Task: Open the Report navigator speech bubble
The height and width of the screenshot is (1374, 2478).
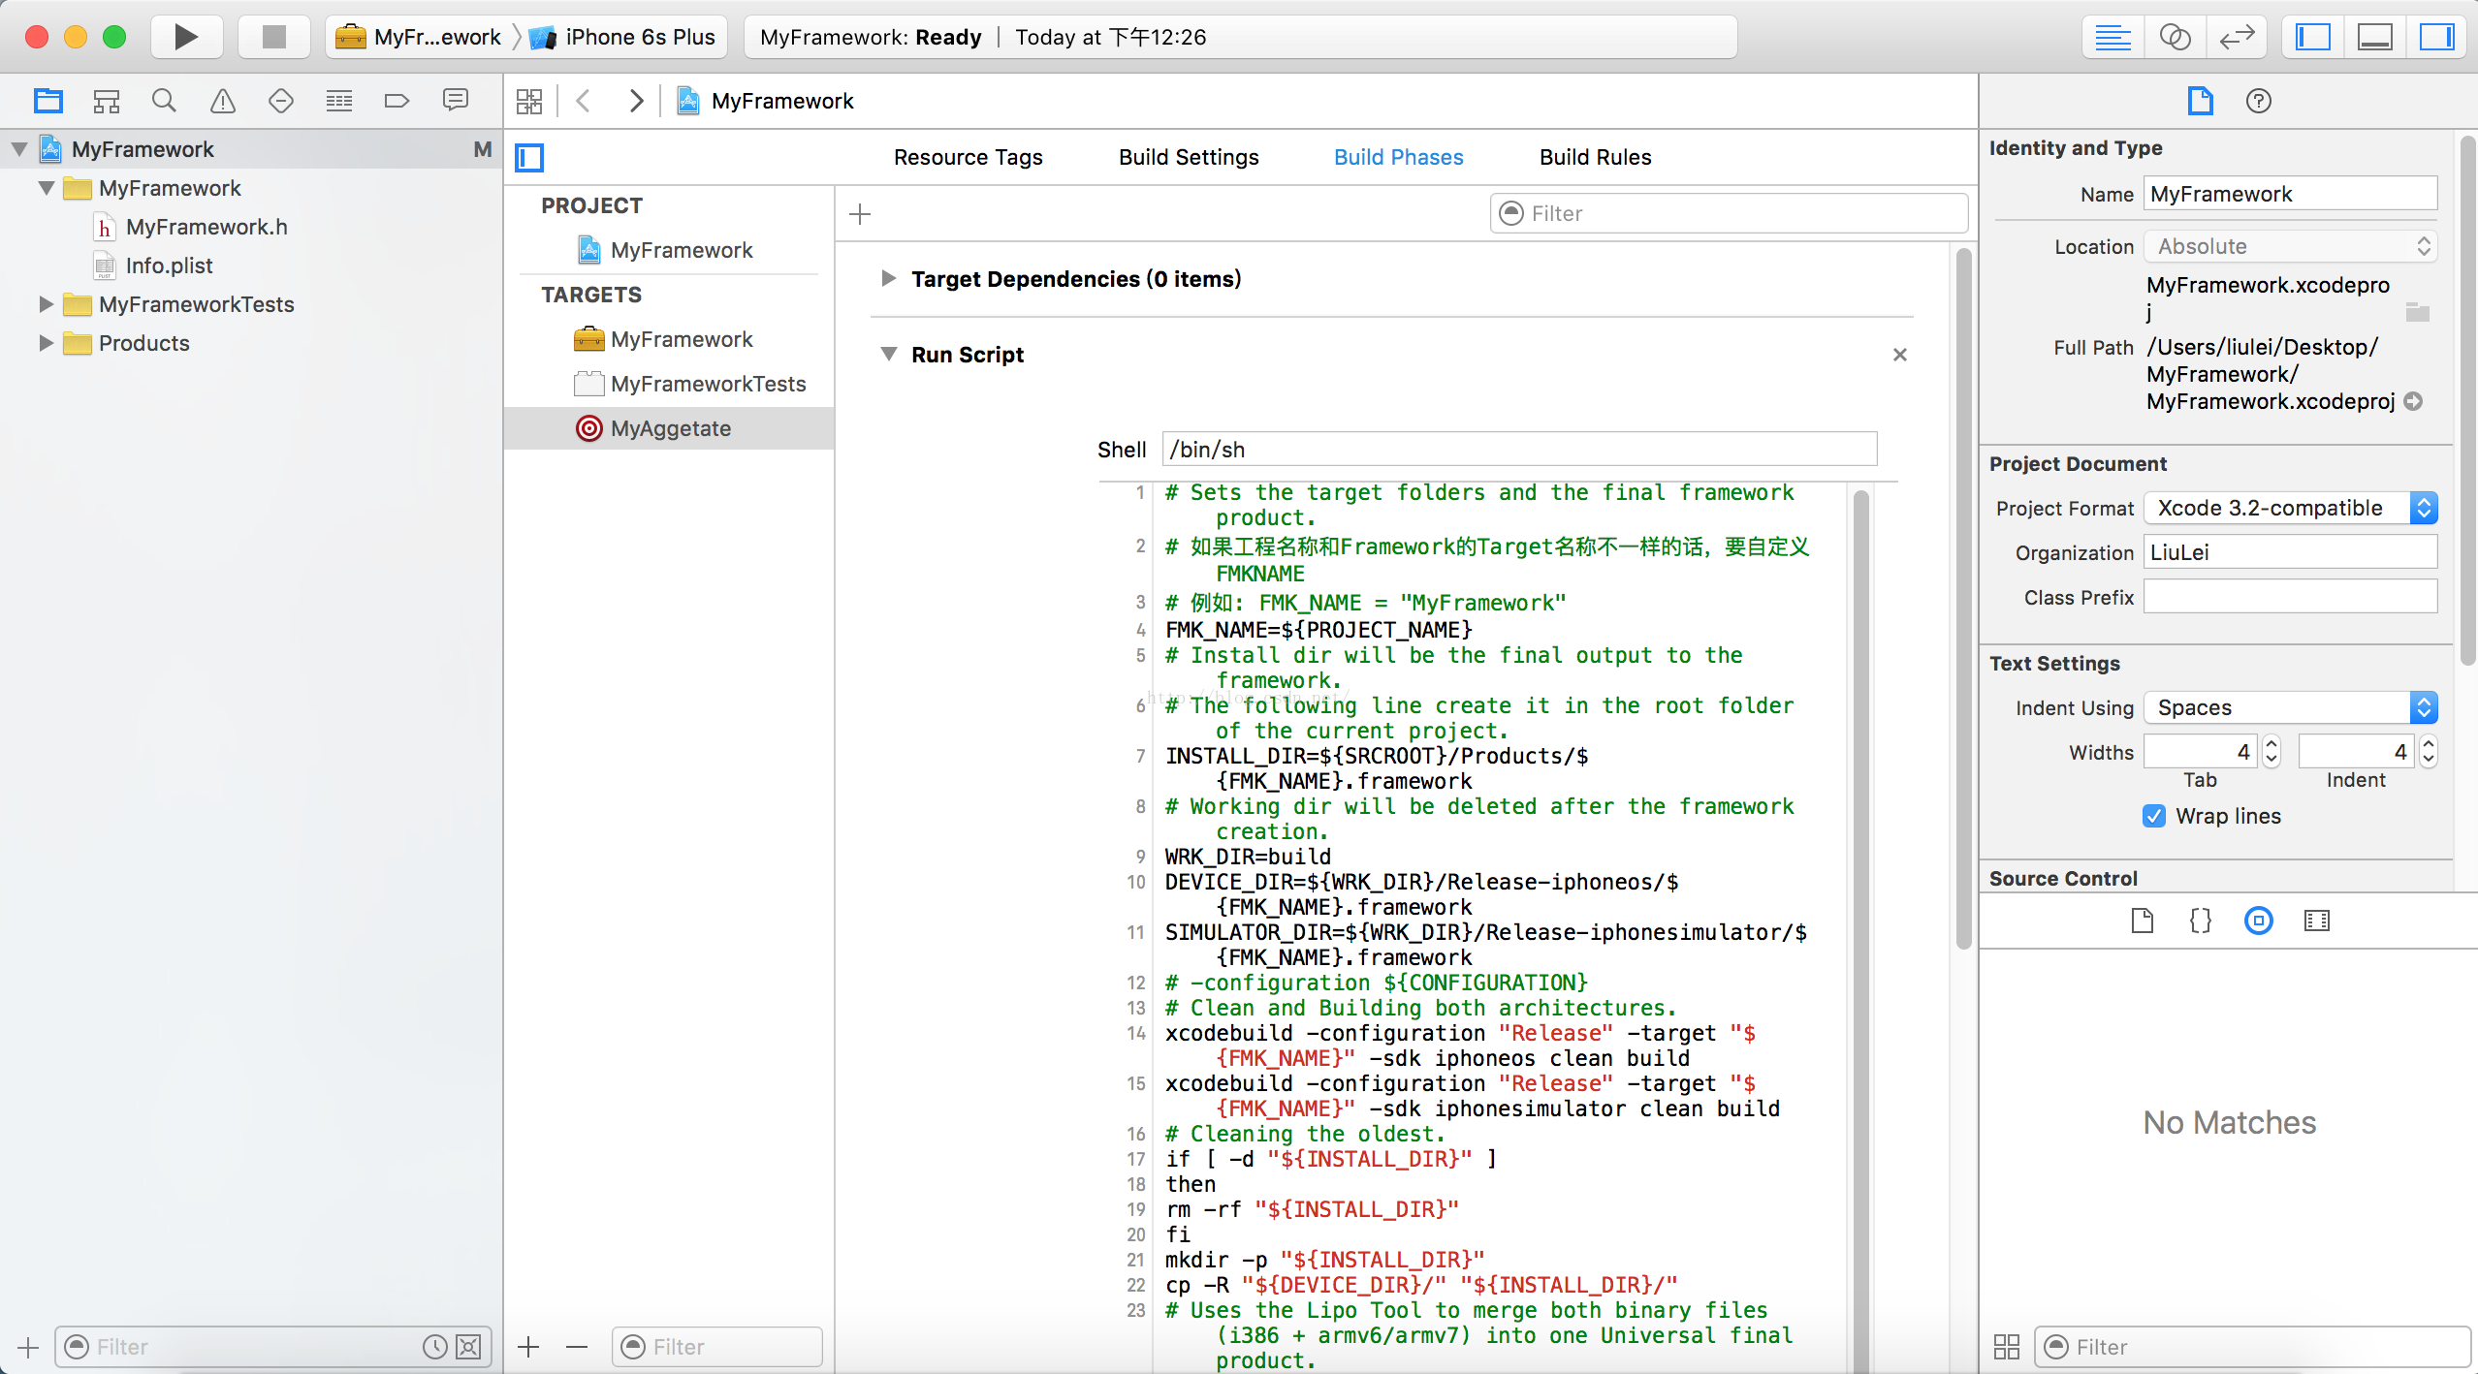Action: coord(456,101)
